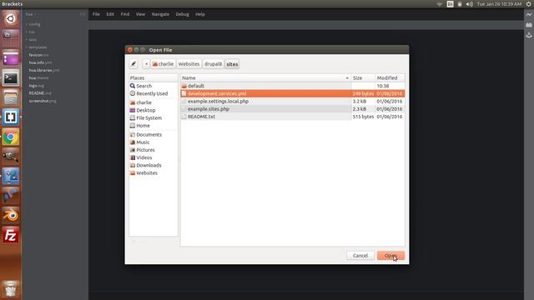
Task: Open the File menu in Brackets
Action: coord(97,14)
